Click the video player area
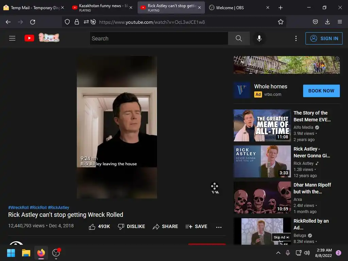This screenshot has width=348, height=261. pyautogui.click(x=117, y=127)
